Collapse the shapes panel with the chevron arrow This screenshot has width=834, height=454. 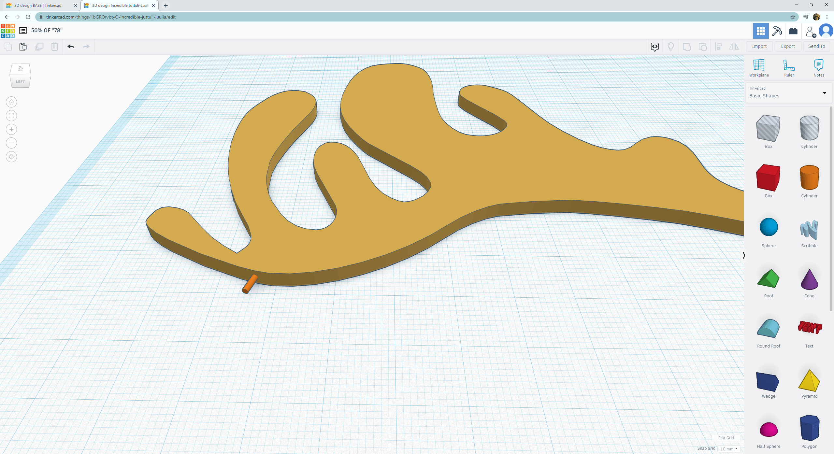(x=744, y=255)
